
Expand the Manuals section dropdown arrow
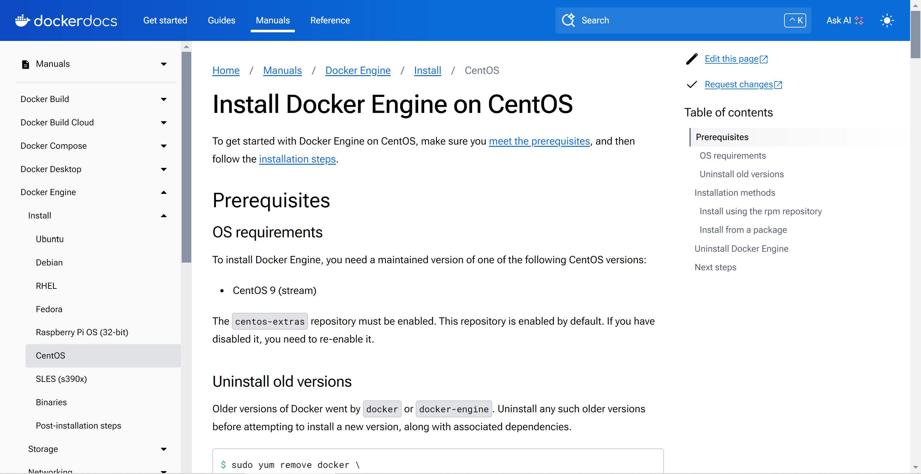coord(164,64)
